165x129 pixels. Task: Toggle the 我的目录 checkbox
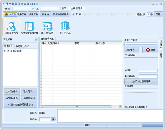click(8, 51)
